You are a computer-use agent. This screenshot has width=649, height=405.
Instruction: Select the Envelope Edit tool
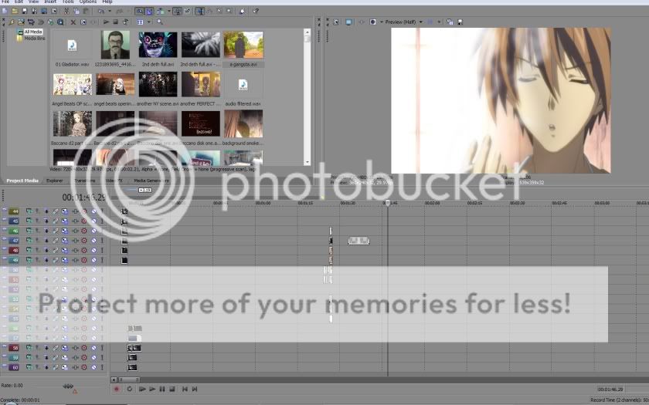point(209,11)
